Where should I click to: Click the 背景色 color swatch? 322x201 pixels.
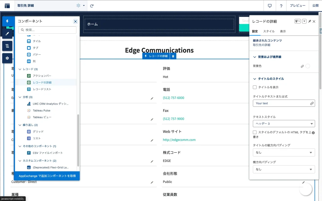coord(308,66)
